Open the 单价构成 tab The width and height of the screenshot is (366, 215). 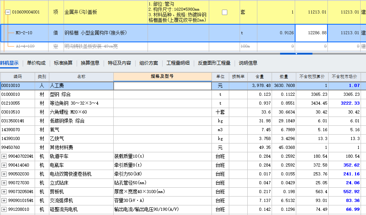coord(36,63)
